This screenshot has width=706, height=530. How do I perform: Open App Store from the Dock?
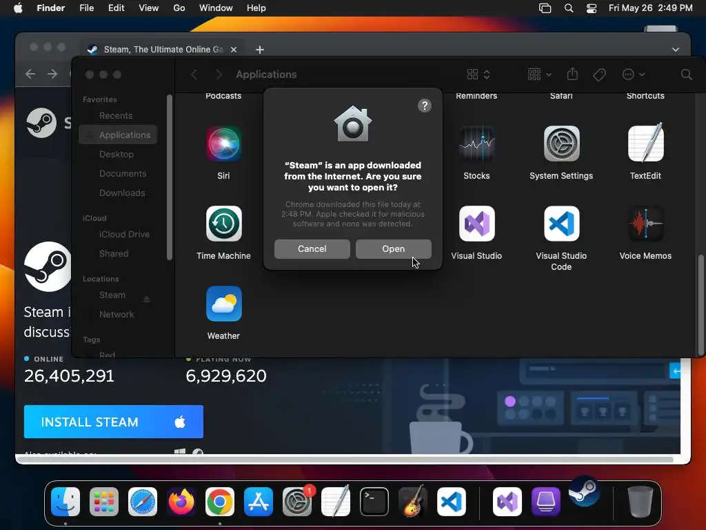[x=259, y=502]
